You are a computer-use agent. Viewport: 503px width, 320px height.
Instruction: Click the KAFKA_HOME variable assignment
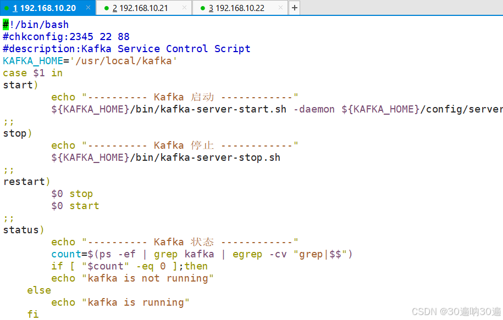[90, 61]
